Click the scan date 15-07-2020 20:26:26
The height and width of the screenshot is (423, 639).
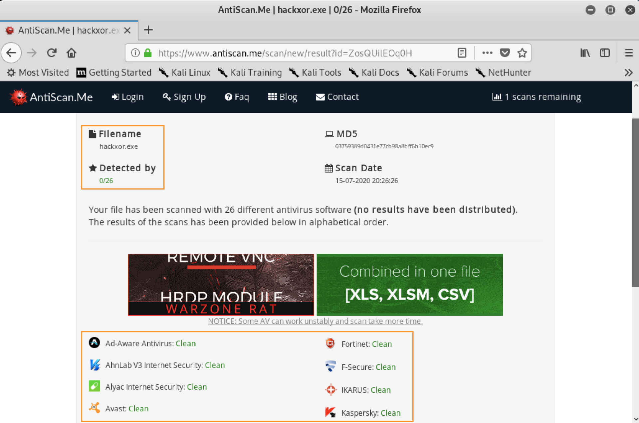point(366,181)
